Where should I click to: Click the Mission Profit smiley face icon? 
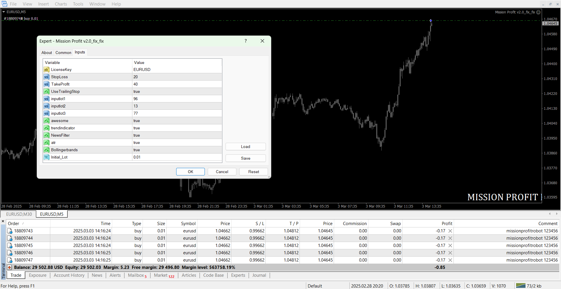pos(538,12)
